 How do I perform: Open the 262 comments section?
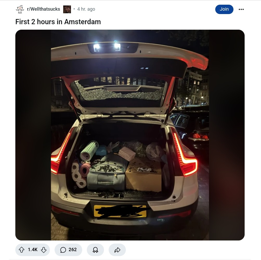pos(68,250)
